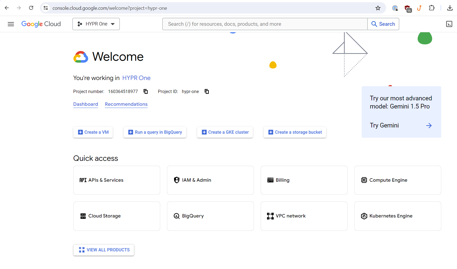This screenshot has width=457, height=269.
Task: Open the HYPR One project link
Action: tap(136, 78)
